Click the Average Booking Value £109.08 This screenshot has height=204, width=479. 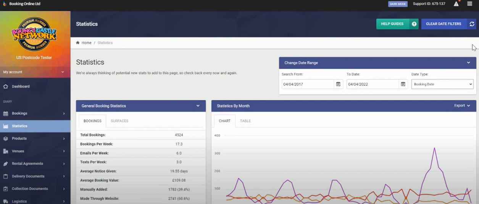click(179, 180)
